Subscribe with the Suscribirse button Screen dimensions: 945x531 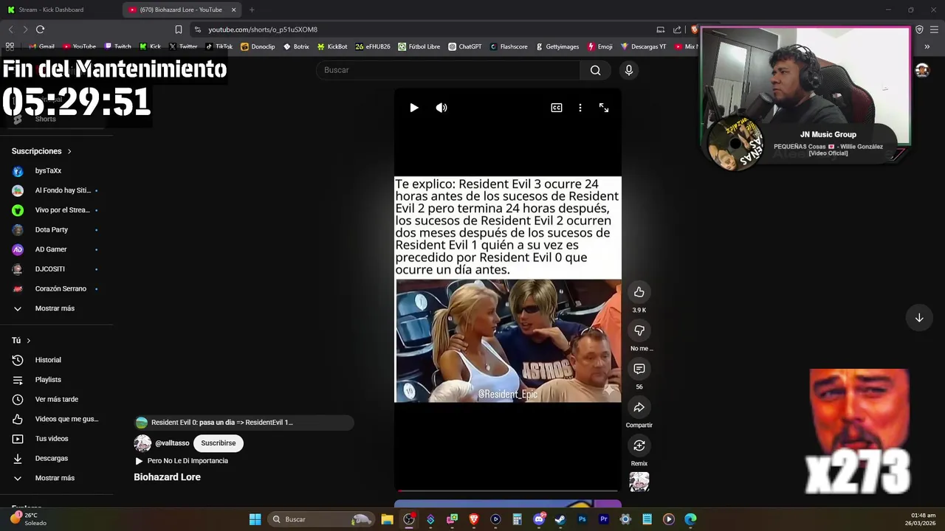[x=219, y=443]
